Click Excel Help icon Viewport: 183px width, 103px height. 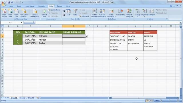(x=171, y=6)
